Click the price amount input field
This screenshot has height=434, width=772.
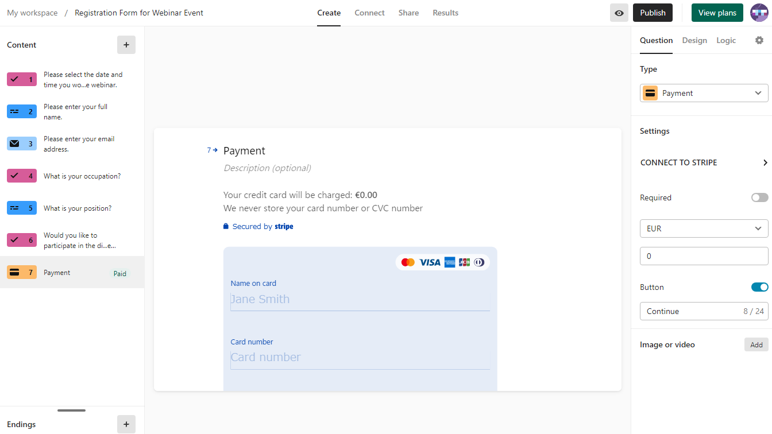click(704, 256)
